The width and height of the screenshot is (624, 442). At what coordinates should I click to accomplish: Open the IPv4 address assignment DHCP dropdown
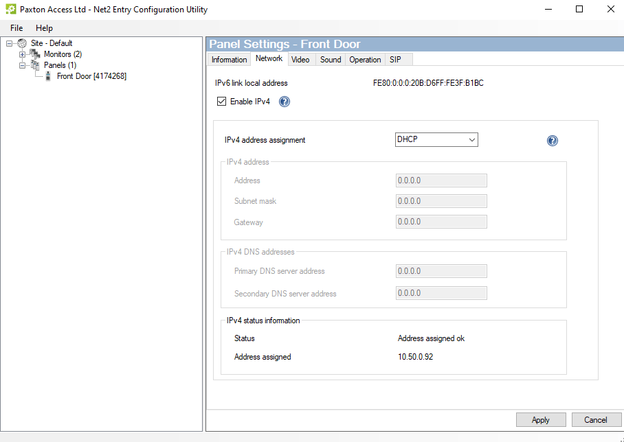[436, 139]
